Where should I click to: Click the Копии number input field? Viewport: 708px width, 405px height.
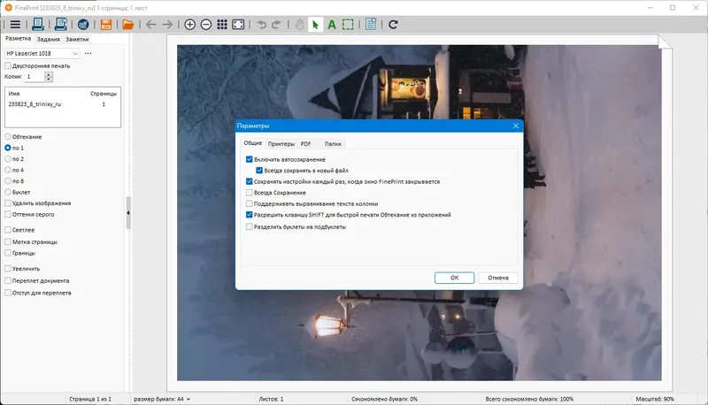coord(35,77)
